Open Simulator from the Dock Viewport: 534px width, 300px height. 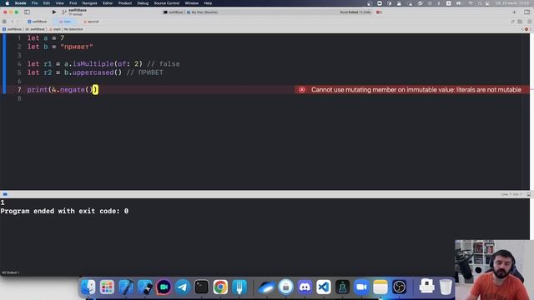click(x=145, y=287)
